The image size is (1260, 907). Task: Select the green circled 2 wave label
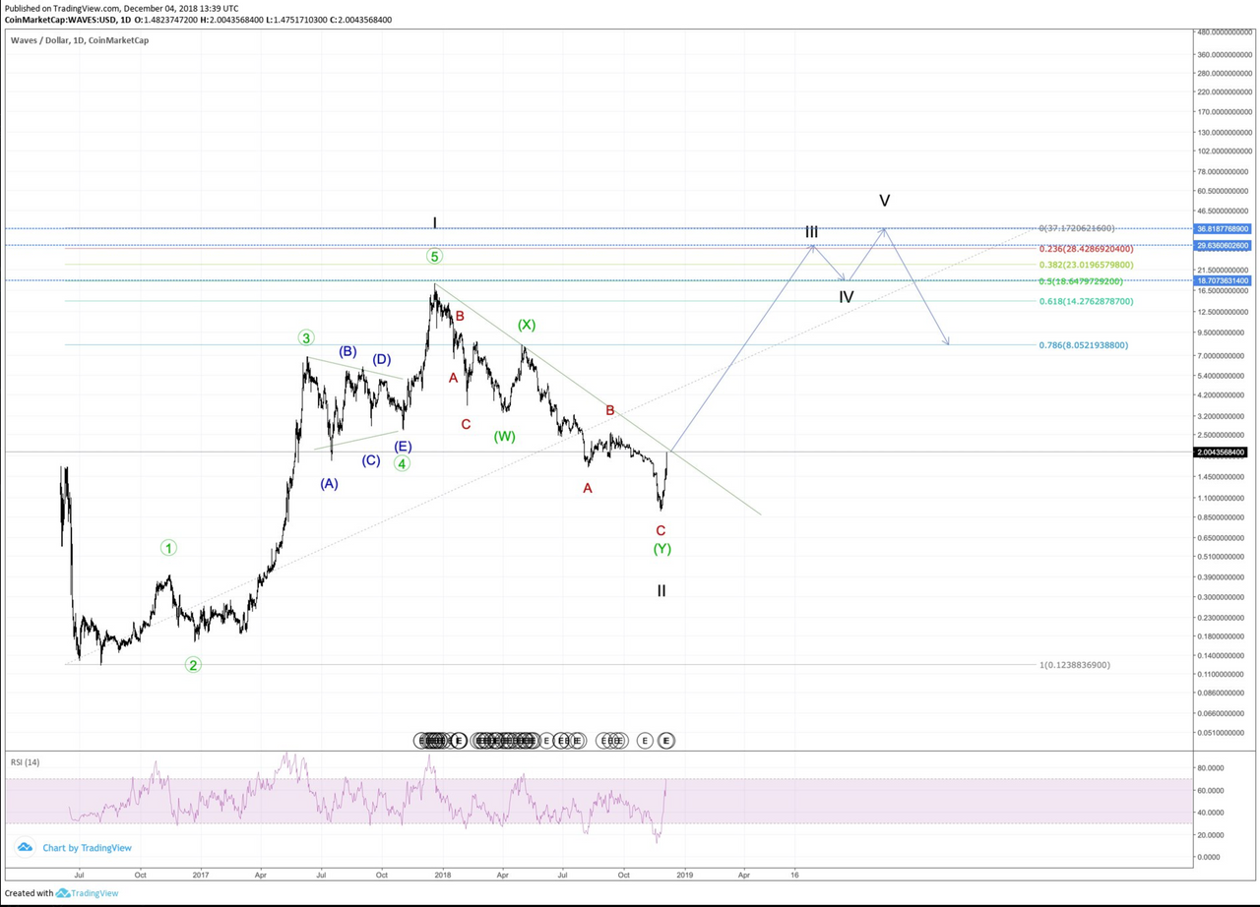[x=193, y=665]
